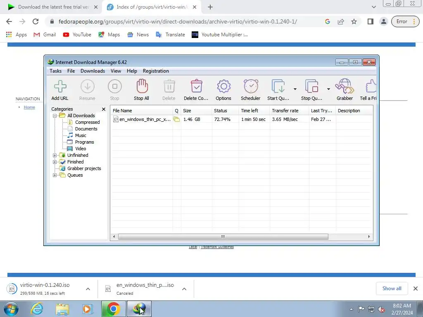The image size is (423, 317).
Task: Select the Video category
Action: tap(81, 149)
